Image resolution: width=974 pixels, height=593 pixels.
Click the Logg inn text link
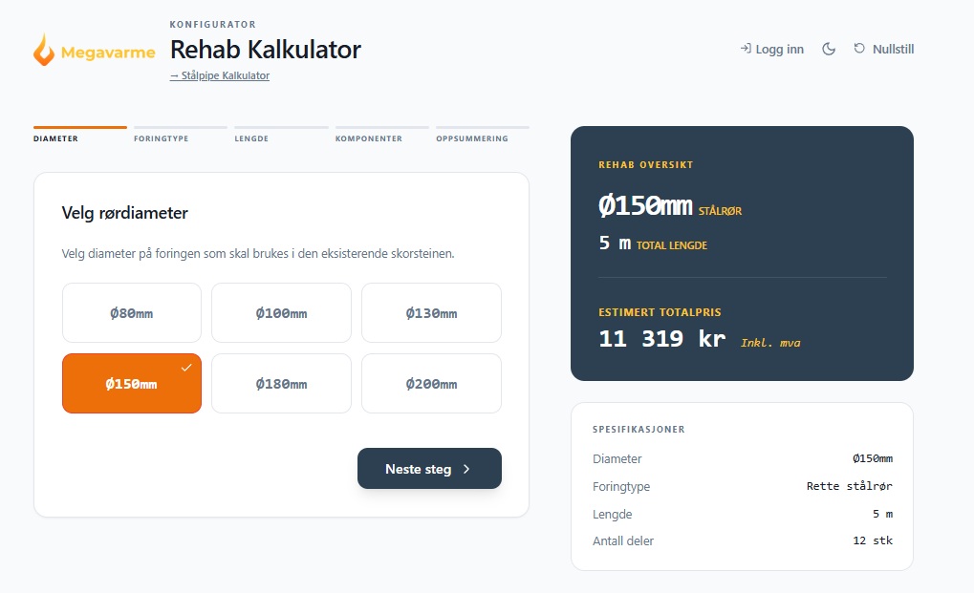click(x=779, y=49)
